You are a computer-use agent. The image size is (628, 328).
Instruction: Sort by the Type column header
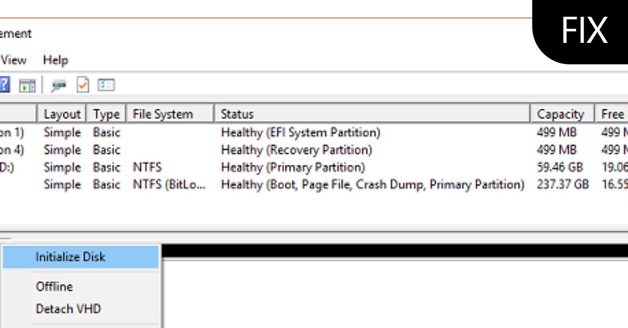[106, 114]
